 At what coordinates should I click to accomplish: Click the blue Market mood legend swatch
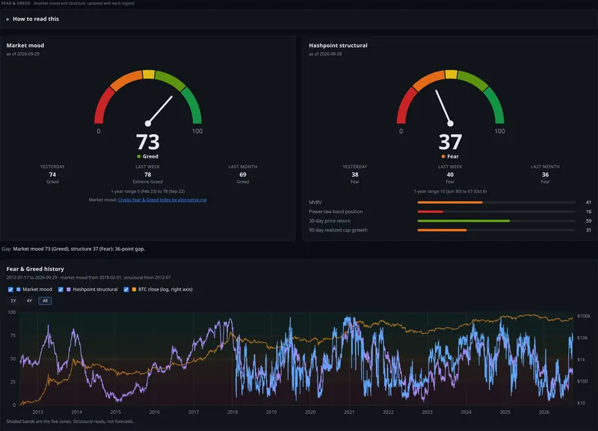click(18, 289)
